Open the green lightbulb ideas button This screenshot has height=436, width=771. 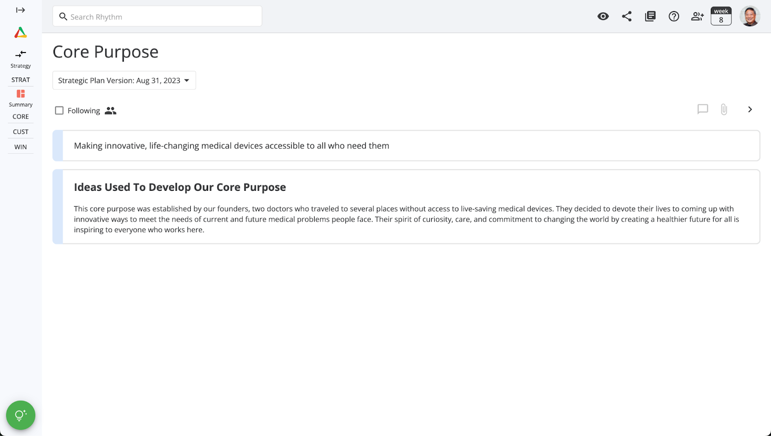click(21, 415)
